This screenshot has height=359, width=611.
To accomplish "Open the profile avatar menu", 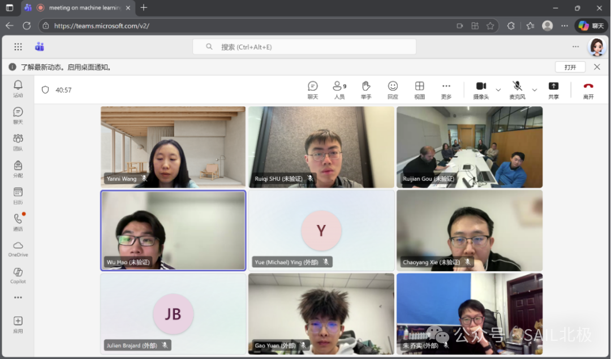I will pyautogui.click(x=597, y=47).
